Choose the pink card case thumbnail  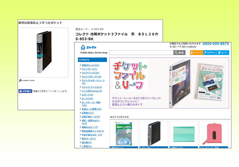[213, 134]
